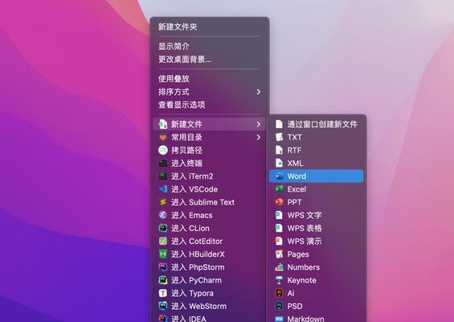Select the 进入 HBuilderX text label
The height and width of the screenshot is (322, 454).
click(x=198, y=254)
